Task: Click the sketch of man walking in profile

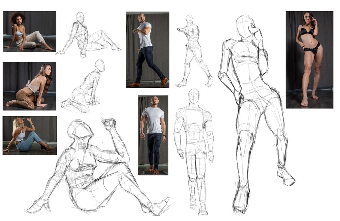Action: pyautogui.click(x=194, y=51)
